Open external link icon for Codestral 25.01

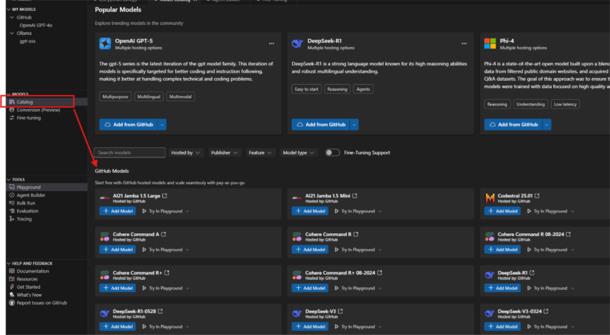coord(537,196)
